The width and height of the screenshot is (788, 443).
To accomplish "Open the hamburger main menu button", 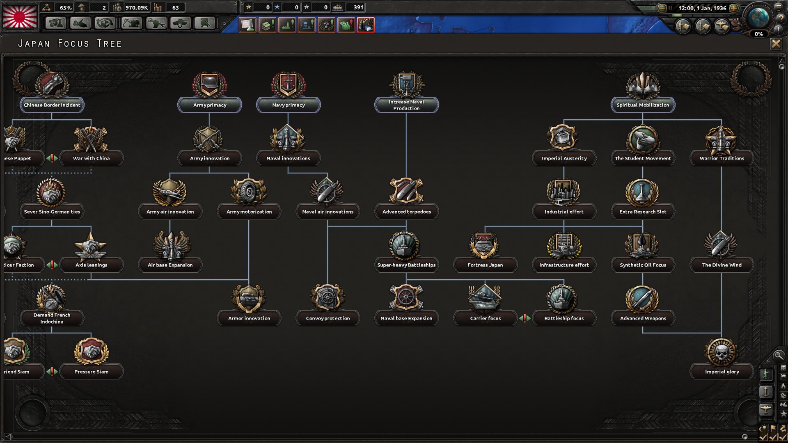I will [779, 7].
